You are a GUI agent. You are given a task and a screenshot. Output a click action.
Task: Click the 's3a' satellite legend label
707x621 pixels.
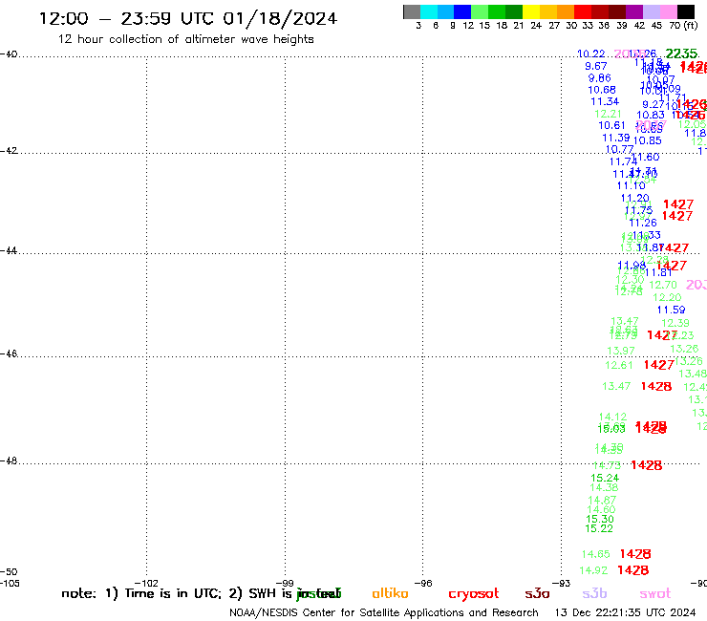[x=537, y=593]
